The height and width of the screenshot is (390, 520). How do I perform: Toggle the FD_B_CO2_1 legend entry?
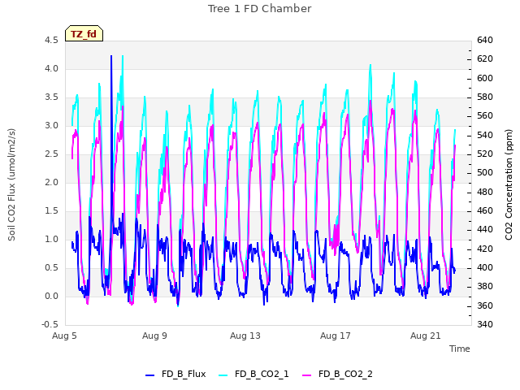pyautogui.click(x=253, y=374)
